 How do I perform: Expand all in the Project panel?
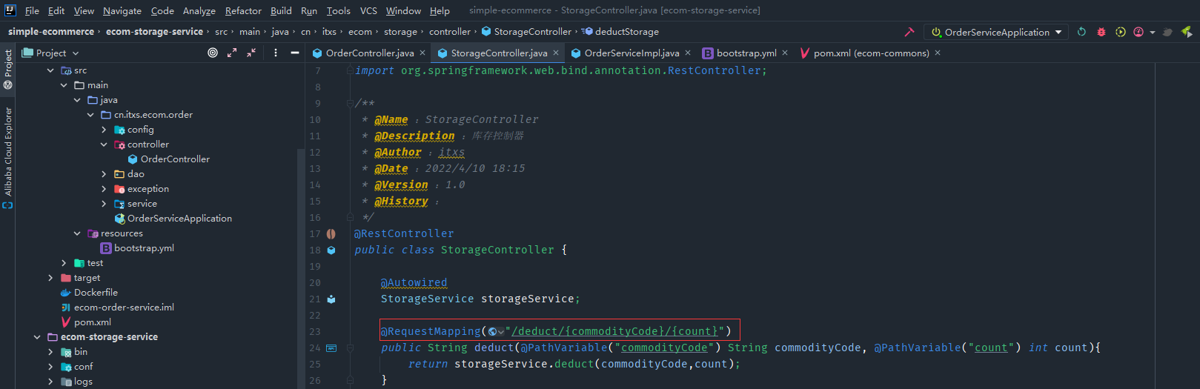point(232,53)
